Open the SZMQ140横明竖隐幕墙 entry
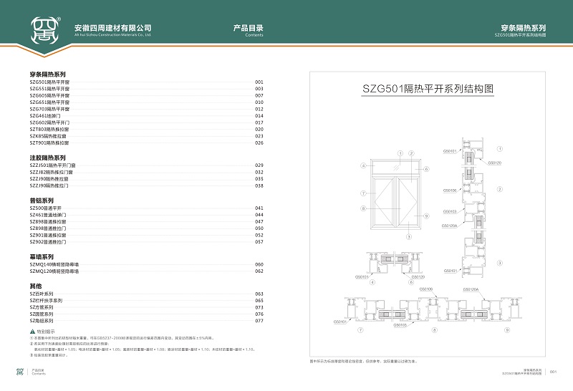Image resolution: width=573 pixels, height=391 pixels. point(54,265)
